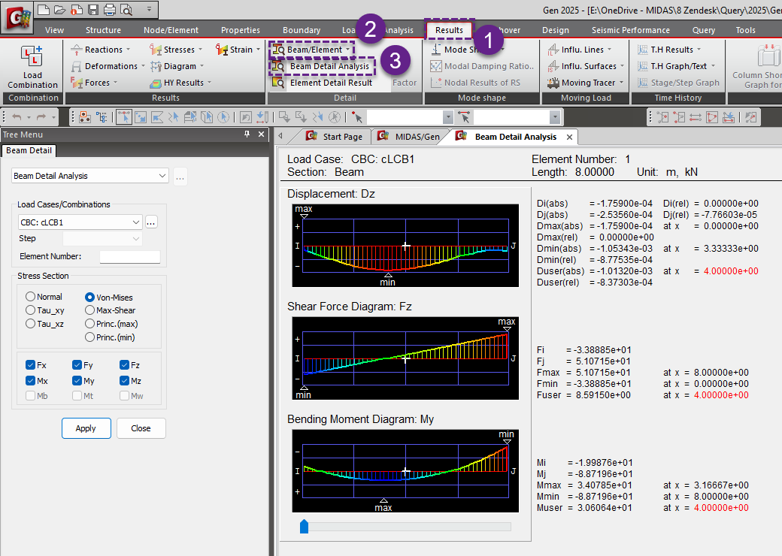Click the tree-structure toolbar icon
Image resolution: width=782 pixels, height=556 pixels.
102,117
